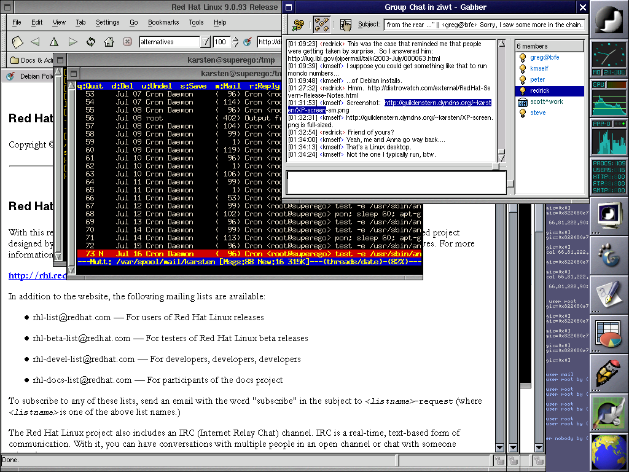Open the File menu

click(17, 23)
